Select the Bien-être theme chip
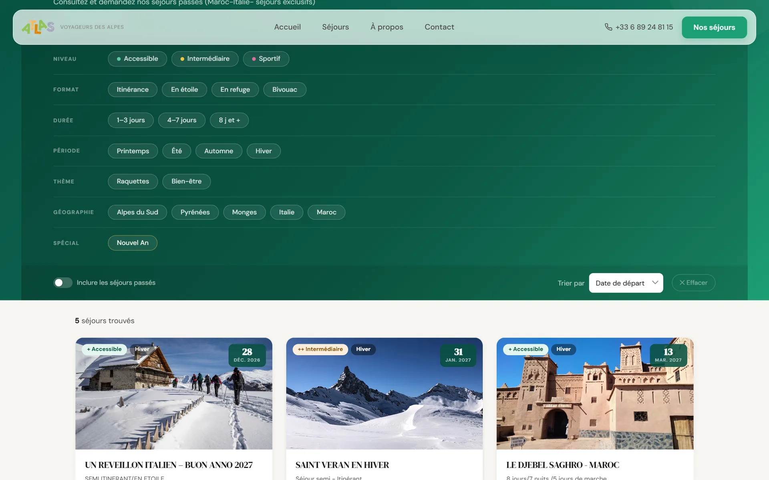 click(187, 182)
